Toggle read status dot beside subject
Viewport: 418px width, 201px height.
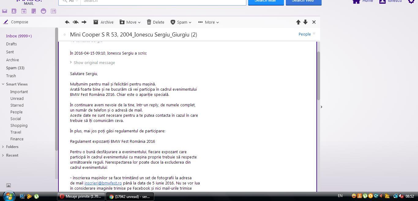(65, 35)
